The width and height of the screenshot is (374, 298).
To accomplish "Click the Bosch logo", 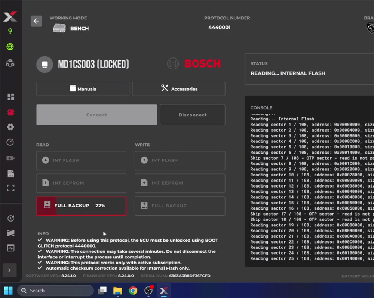I will pos(194,63).
